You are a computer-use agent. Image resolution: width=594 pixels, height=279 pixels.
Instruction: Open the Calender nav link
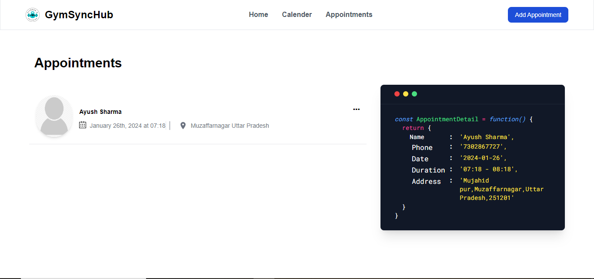coord(297,15)
